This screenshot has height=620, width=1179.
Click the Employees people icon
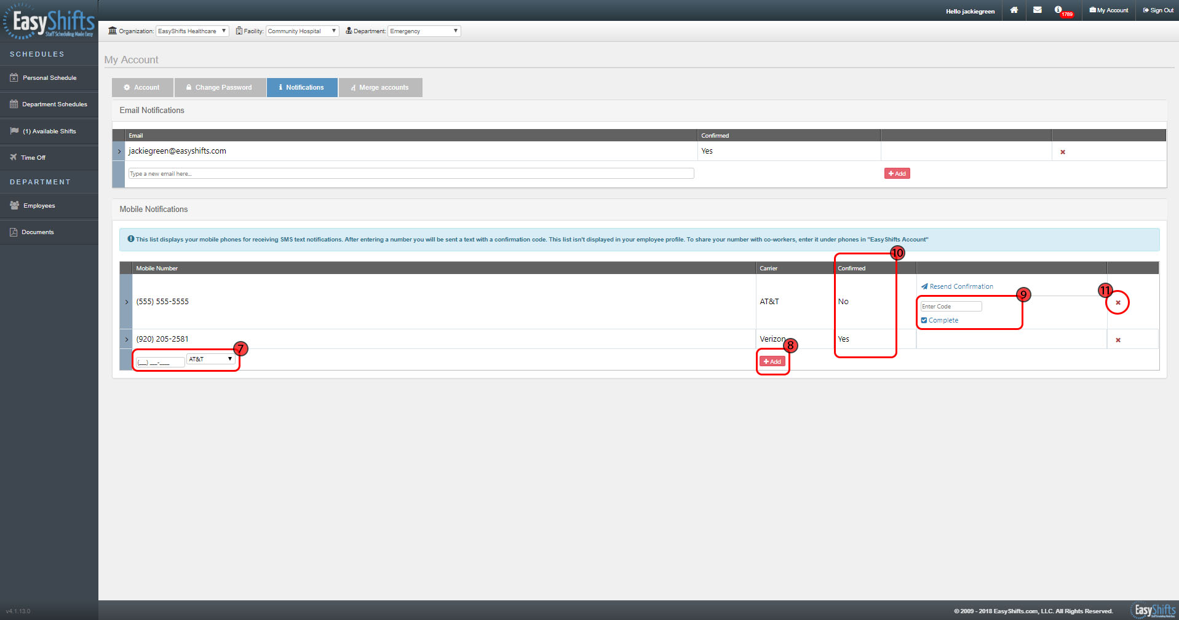(14, 205)
